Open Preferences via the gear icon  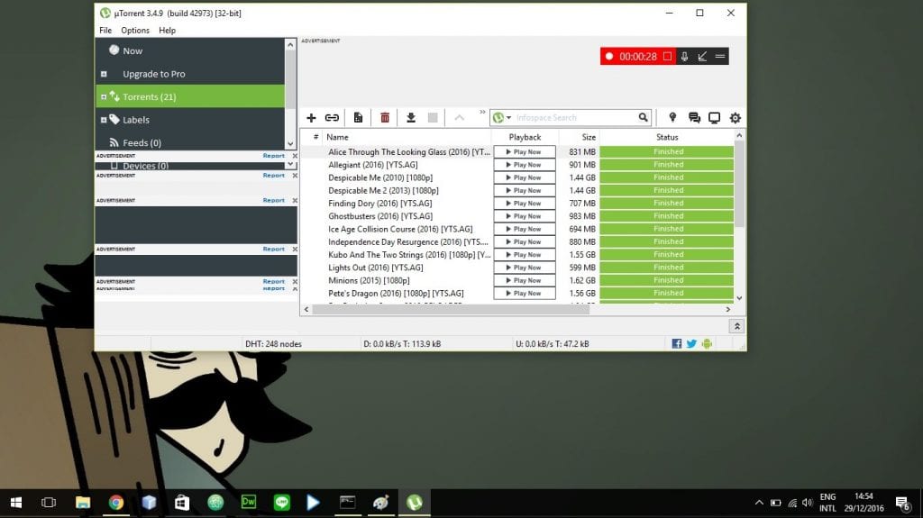(735, 118)
